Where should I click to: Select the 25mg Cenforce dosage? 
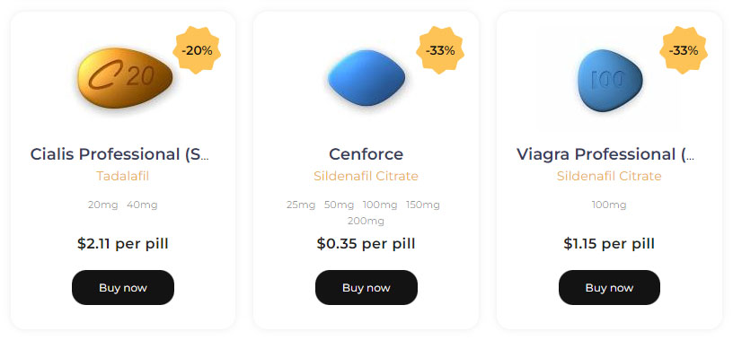tap(301, 205)
